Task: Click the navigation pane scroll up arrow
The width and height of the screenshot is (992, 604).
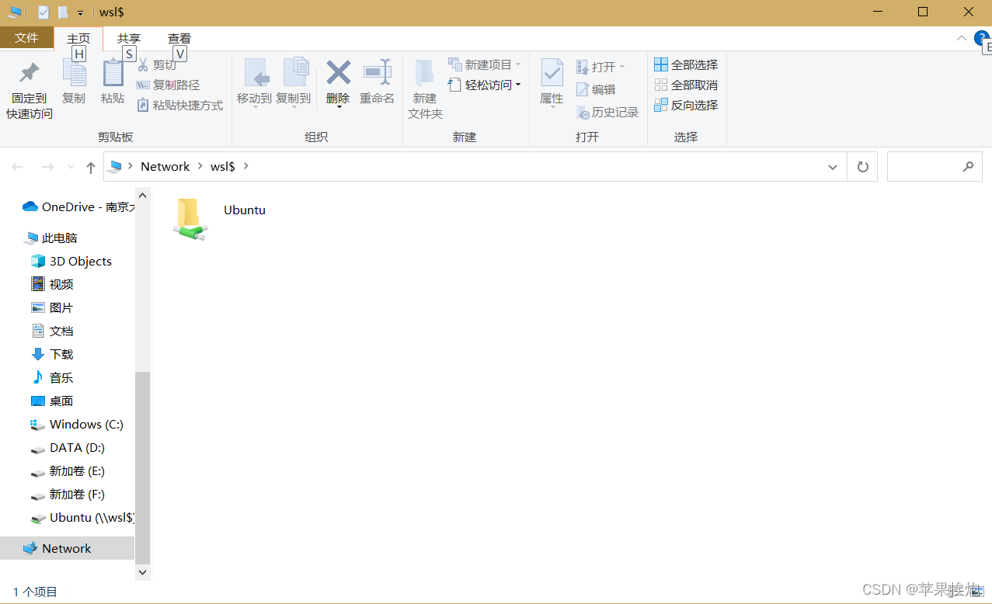Action: point(142,195)
